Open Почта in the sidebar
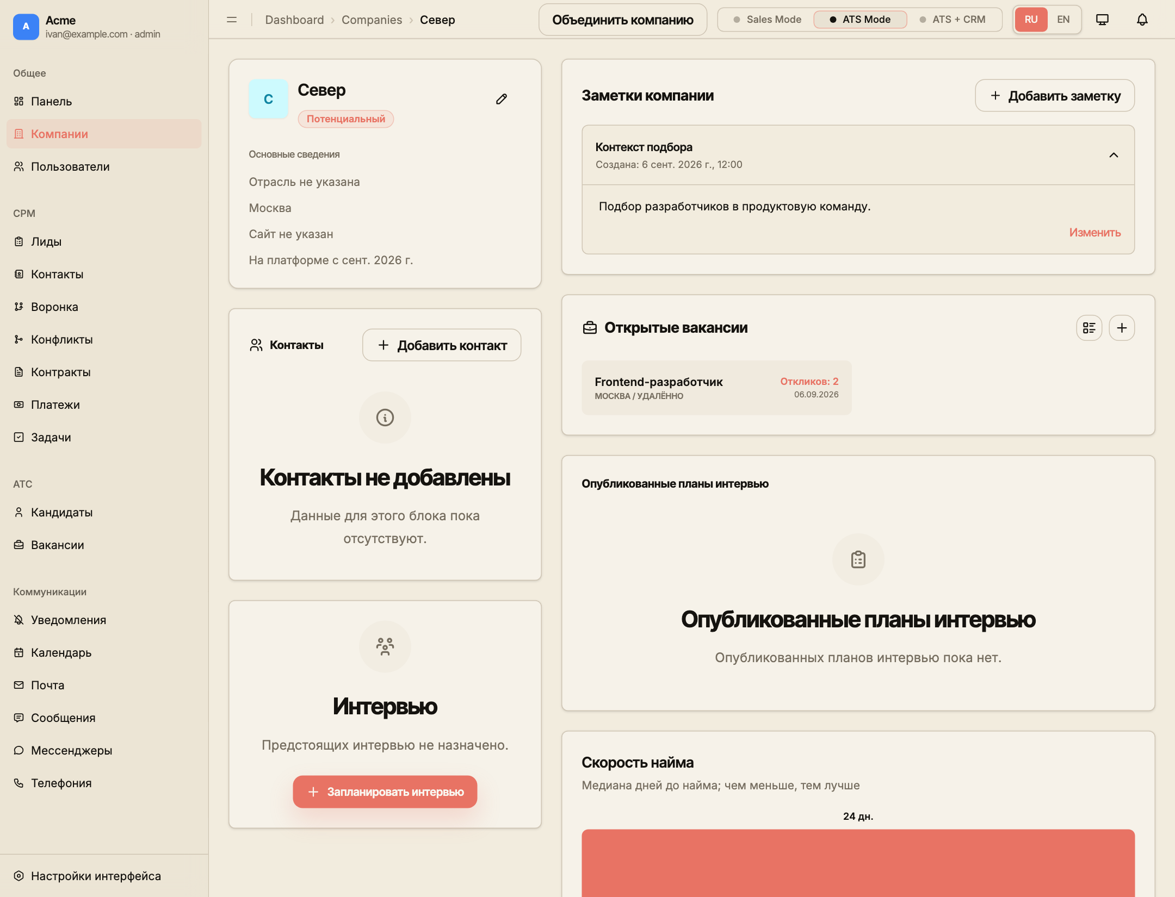Screen dimensions: 1175x897 tap(104, 685)
